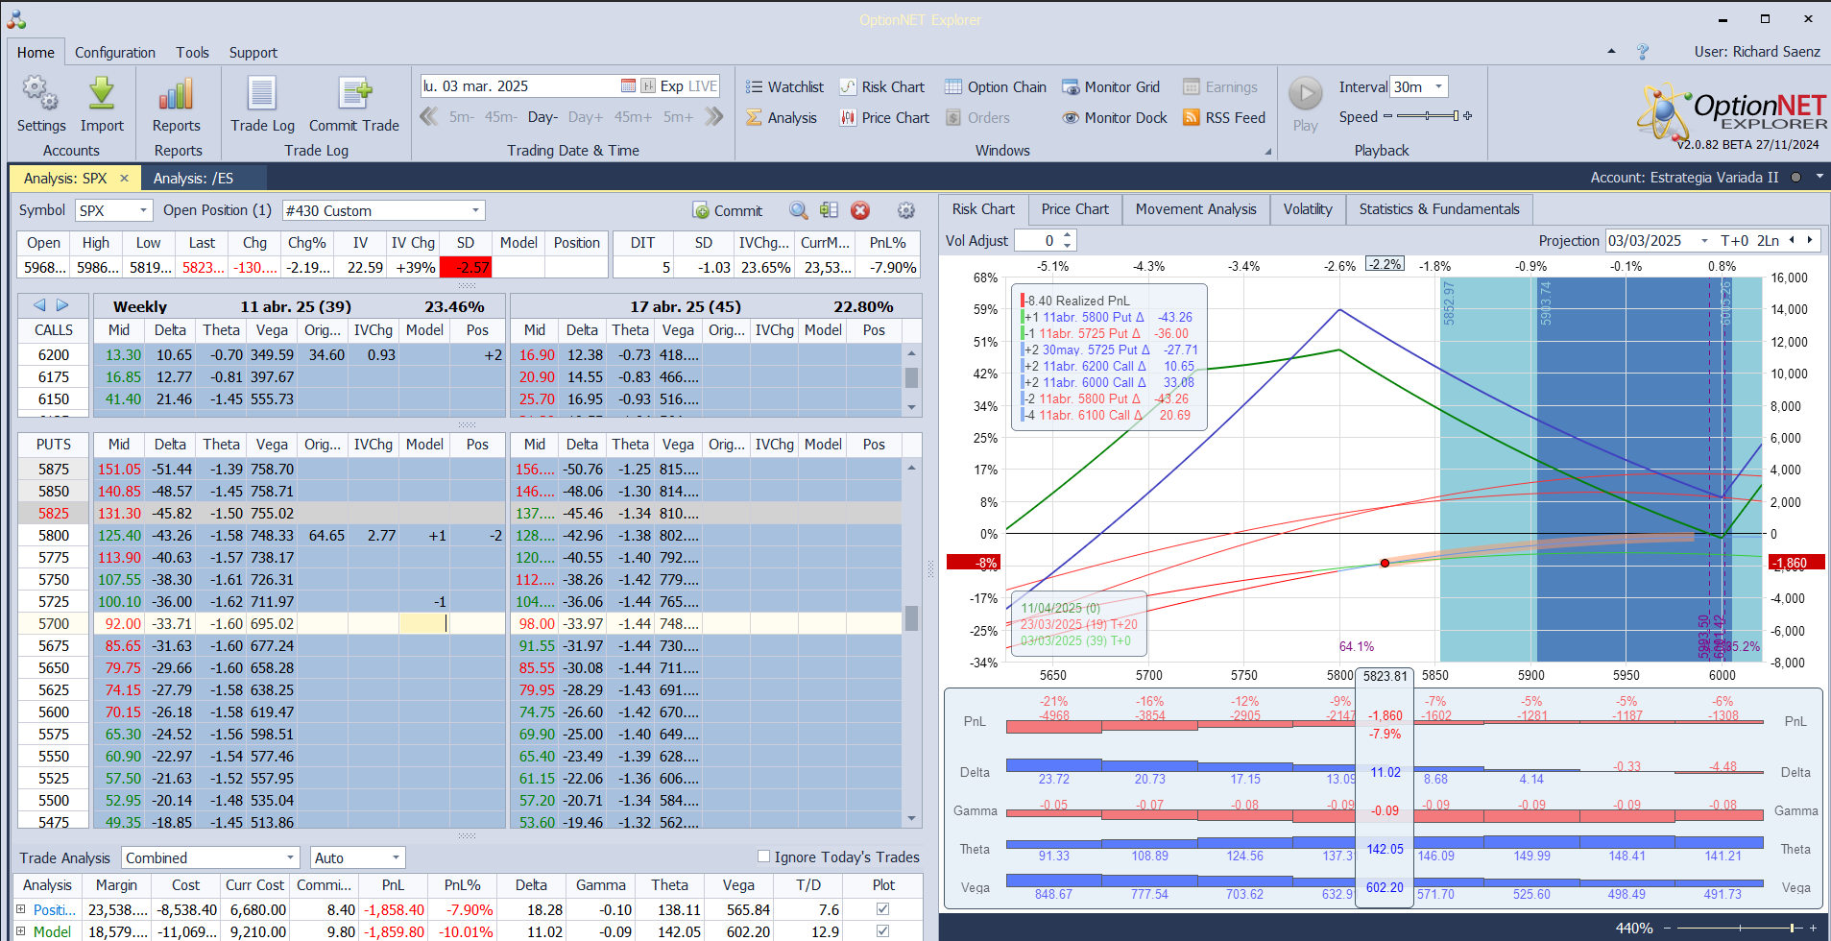Click the 2Ln projection lines button

[1768, 241]
